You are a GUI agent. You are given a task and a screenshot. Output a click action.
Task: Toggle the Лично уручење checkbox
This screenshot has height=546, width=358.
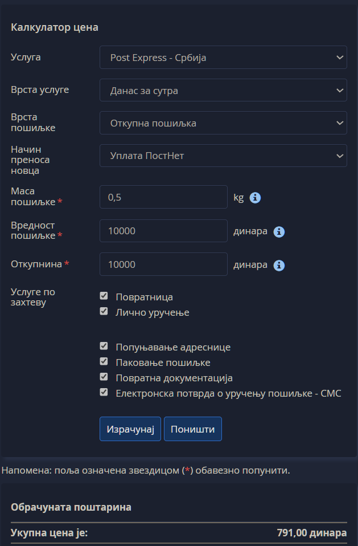tap(104, 311)
